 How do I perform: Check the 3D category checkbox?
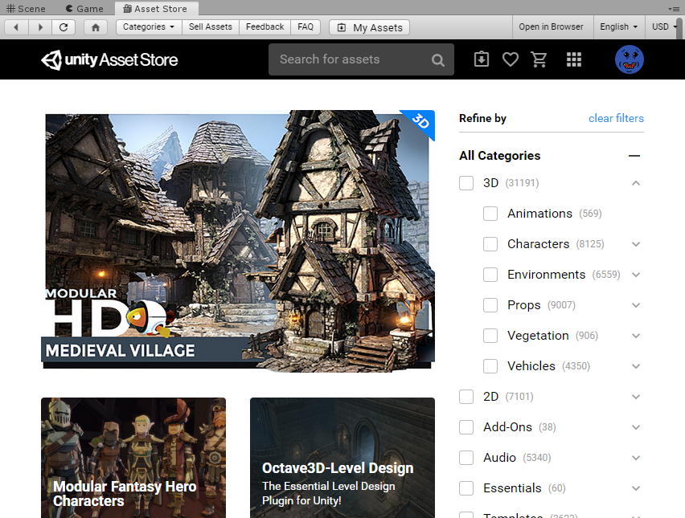pos(466,183)
